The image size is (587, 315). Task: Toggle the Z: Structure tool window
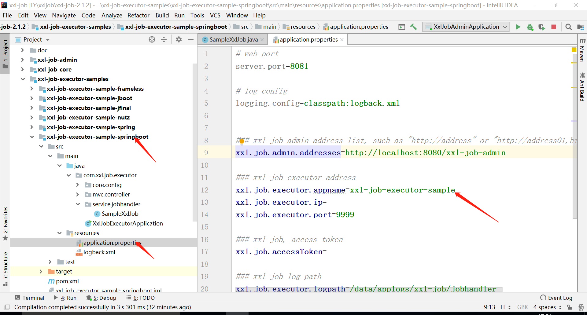[5, 269]
